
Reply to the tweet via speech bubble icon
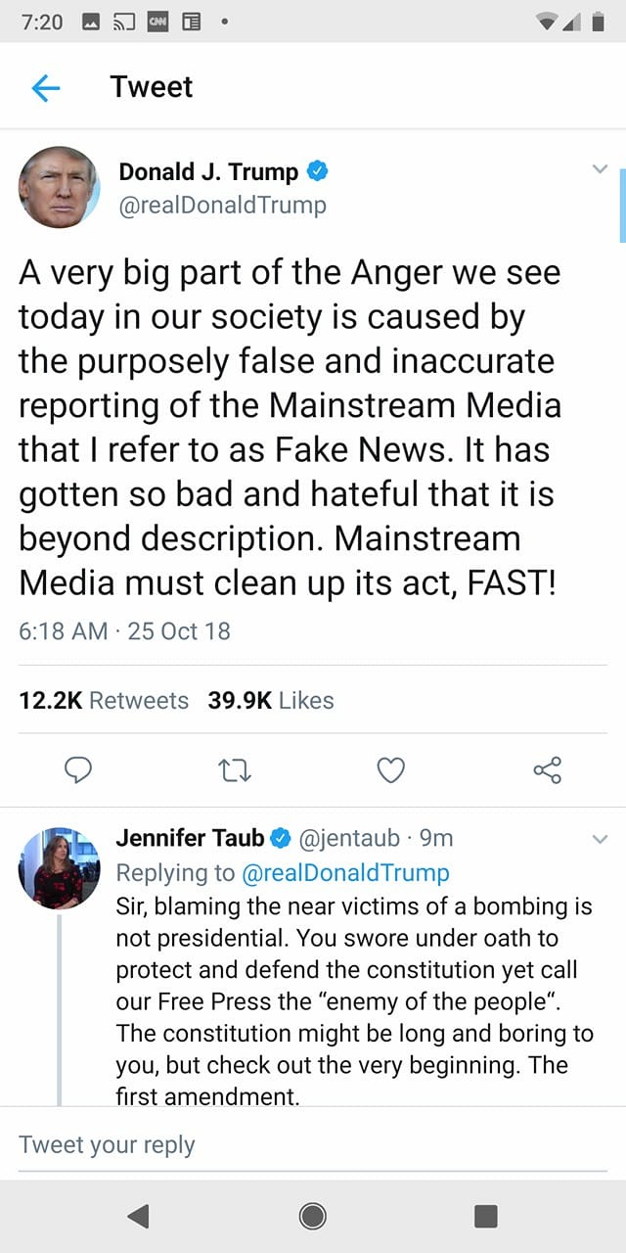click(x=78, y=770)
